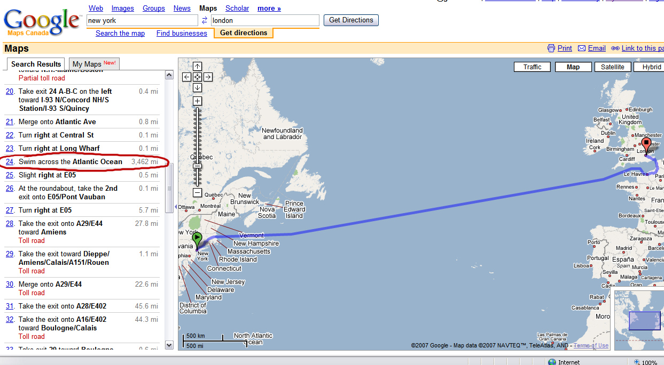Select 'Swim across the Atlantic Ocean' step text
Viewport: 664px width, 365px height.
pyautogui.click(x=71, y=161)
